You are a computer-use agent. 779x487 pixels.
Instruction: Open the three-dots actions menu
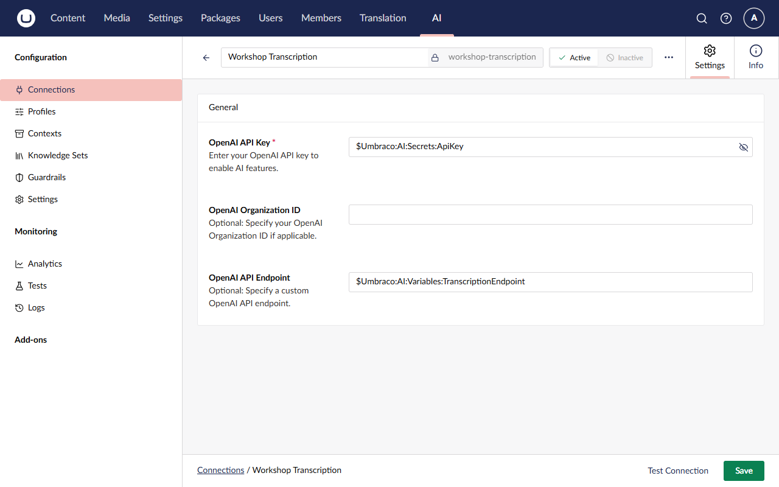[x=669, y=57]
